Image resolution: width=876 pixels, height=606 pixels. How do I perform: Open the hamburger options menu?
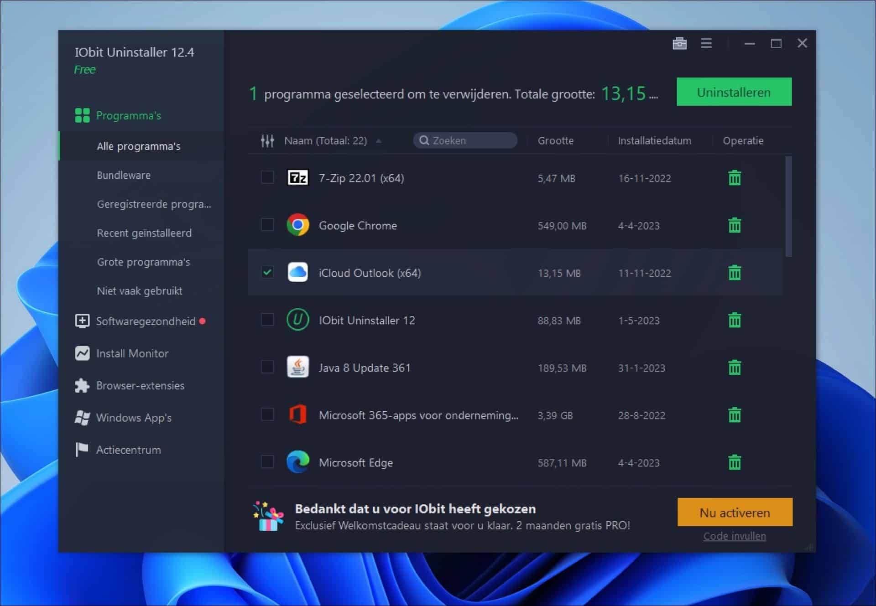tap(706, 43)
